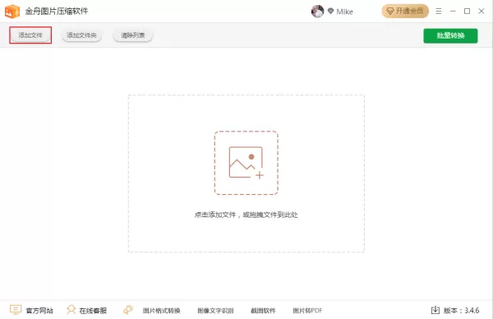493x319 pixels.
Task: Click the text 点击添加文件，或拖拽文件到此处
Action: coord(246,215)
